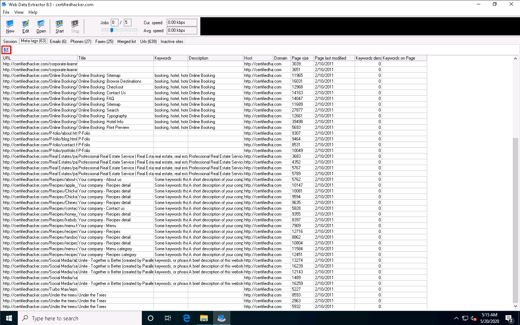The image size is (520, 325).
Task: Click the scrollbar down arrow
Action: (x=515, y=306)
